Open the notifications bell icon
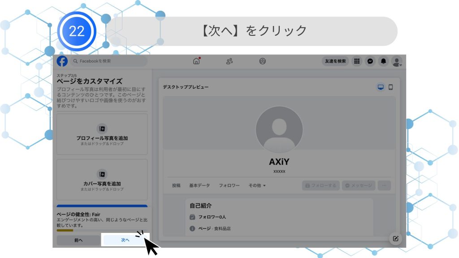459x258 pixels. pos(384,61)
